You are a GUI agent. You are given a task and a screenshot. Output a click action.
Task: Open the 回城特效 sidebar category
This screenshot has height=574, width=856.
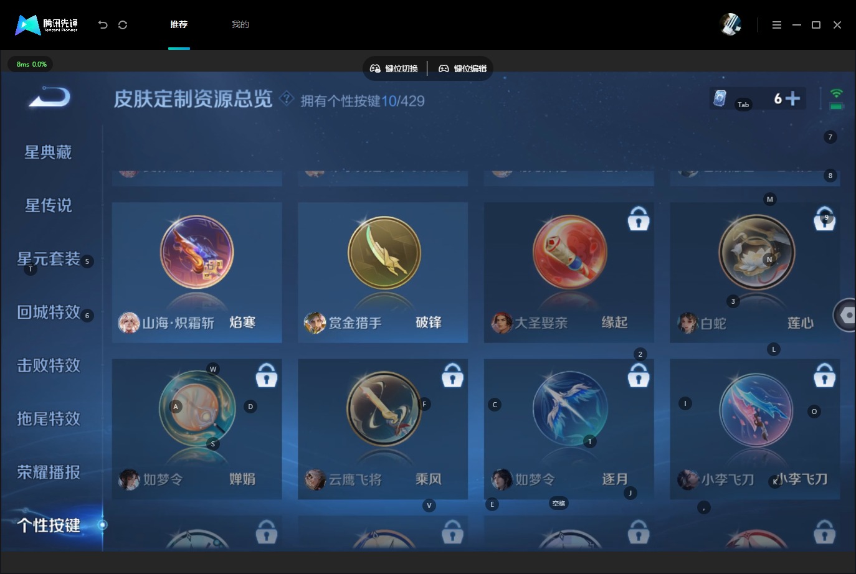coord(49,312)
